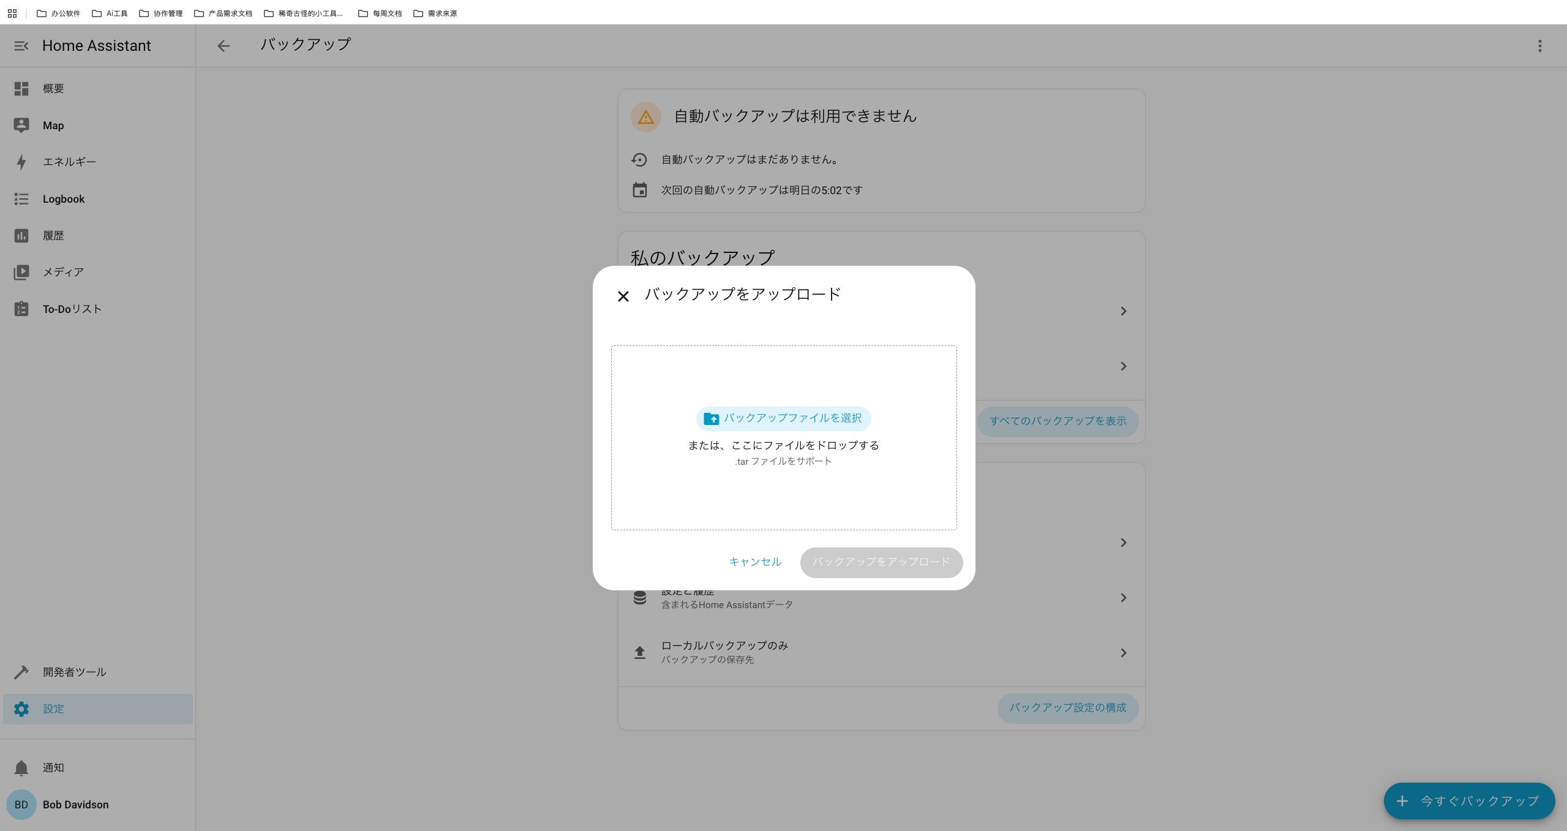Click the disabled バックアップをアップロード button

(881, 562)
